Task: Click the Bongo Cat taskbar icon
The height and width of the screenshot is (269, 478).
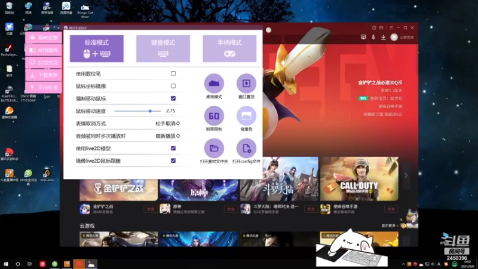Action: [x=91, y=264]
